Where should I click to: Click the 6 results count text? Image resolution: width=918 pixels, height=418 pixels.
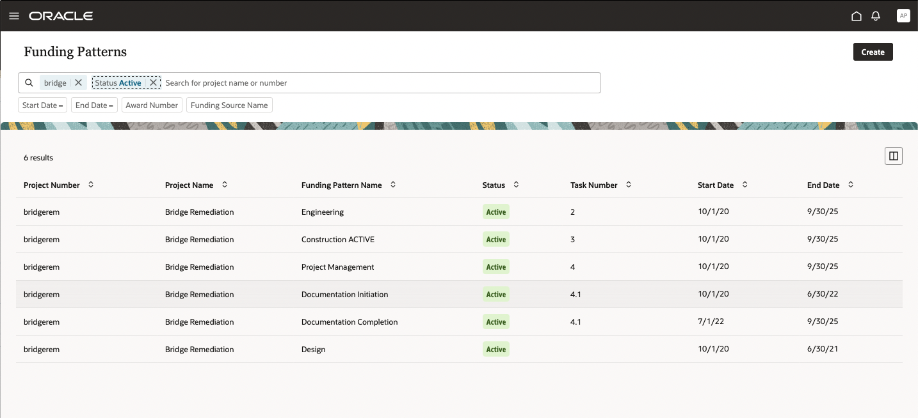pyautogui.click(x=38, y=157)
